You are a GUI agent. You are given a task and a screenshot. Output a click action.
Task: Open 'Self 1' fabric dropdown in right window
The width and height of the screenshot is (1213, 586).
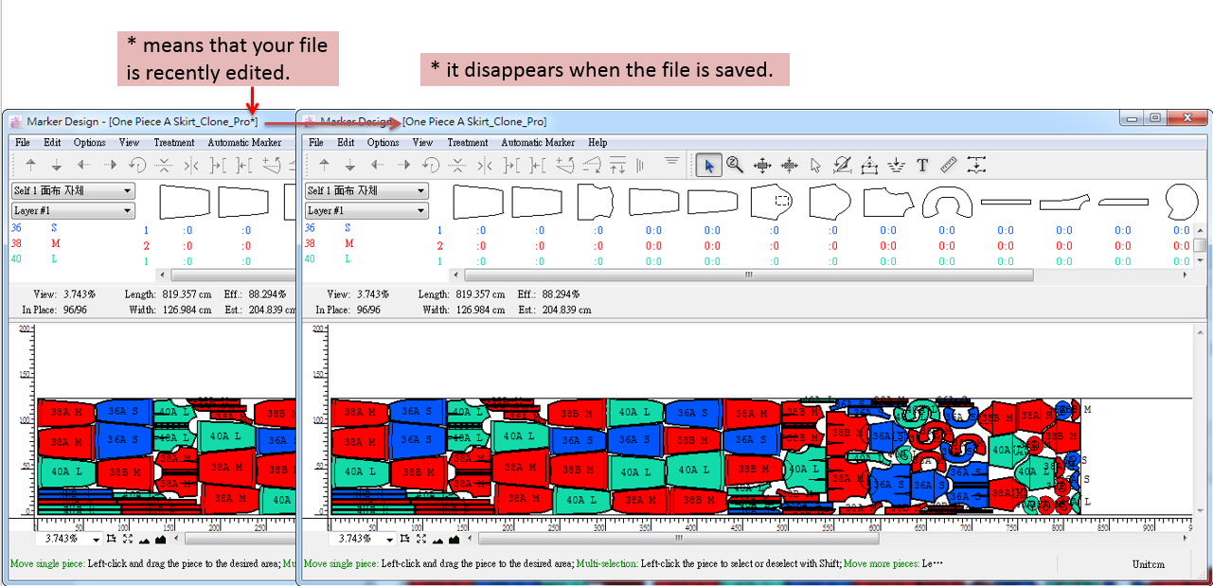[366, 191]
